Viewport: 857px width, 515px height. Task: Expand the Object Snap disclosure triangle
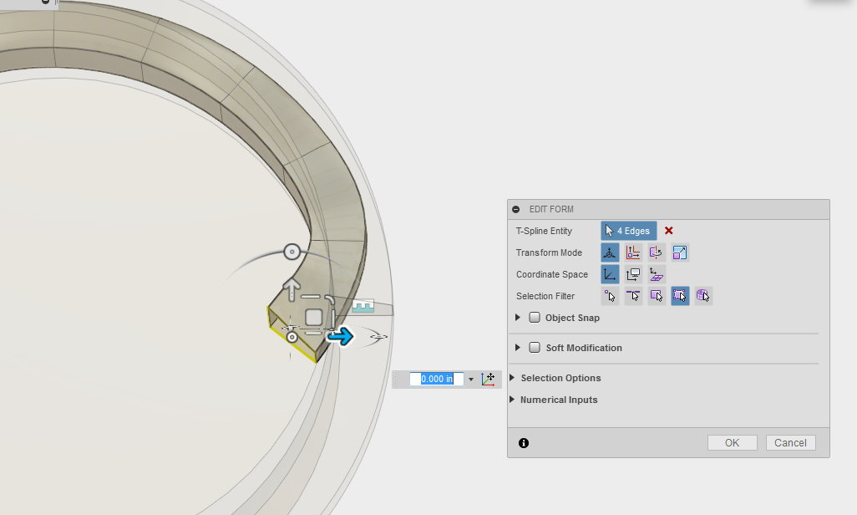(x=518, y=318)
